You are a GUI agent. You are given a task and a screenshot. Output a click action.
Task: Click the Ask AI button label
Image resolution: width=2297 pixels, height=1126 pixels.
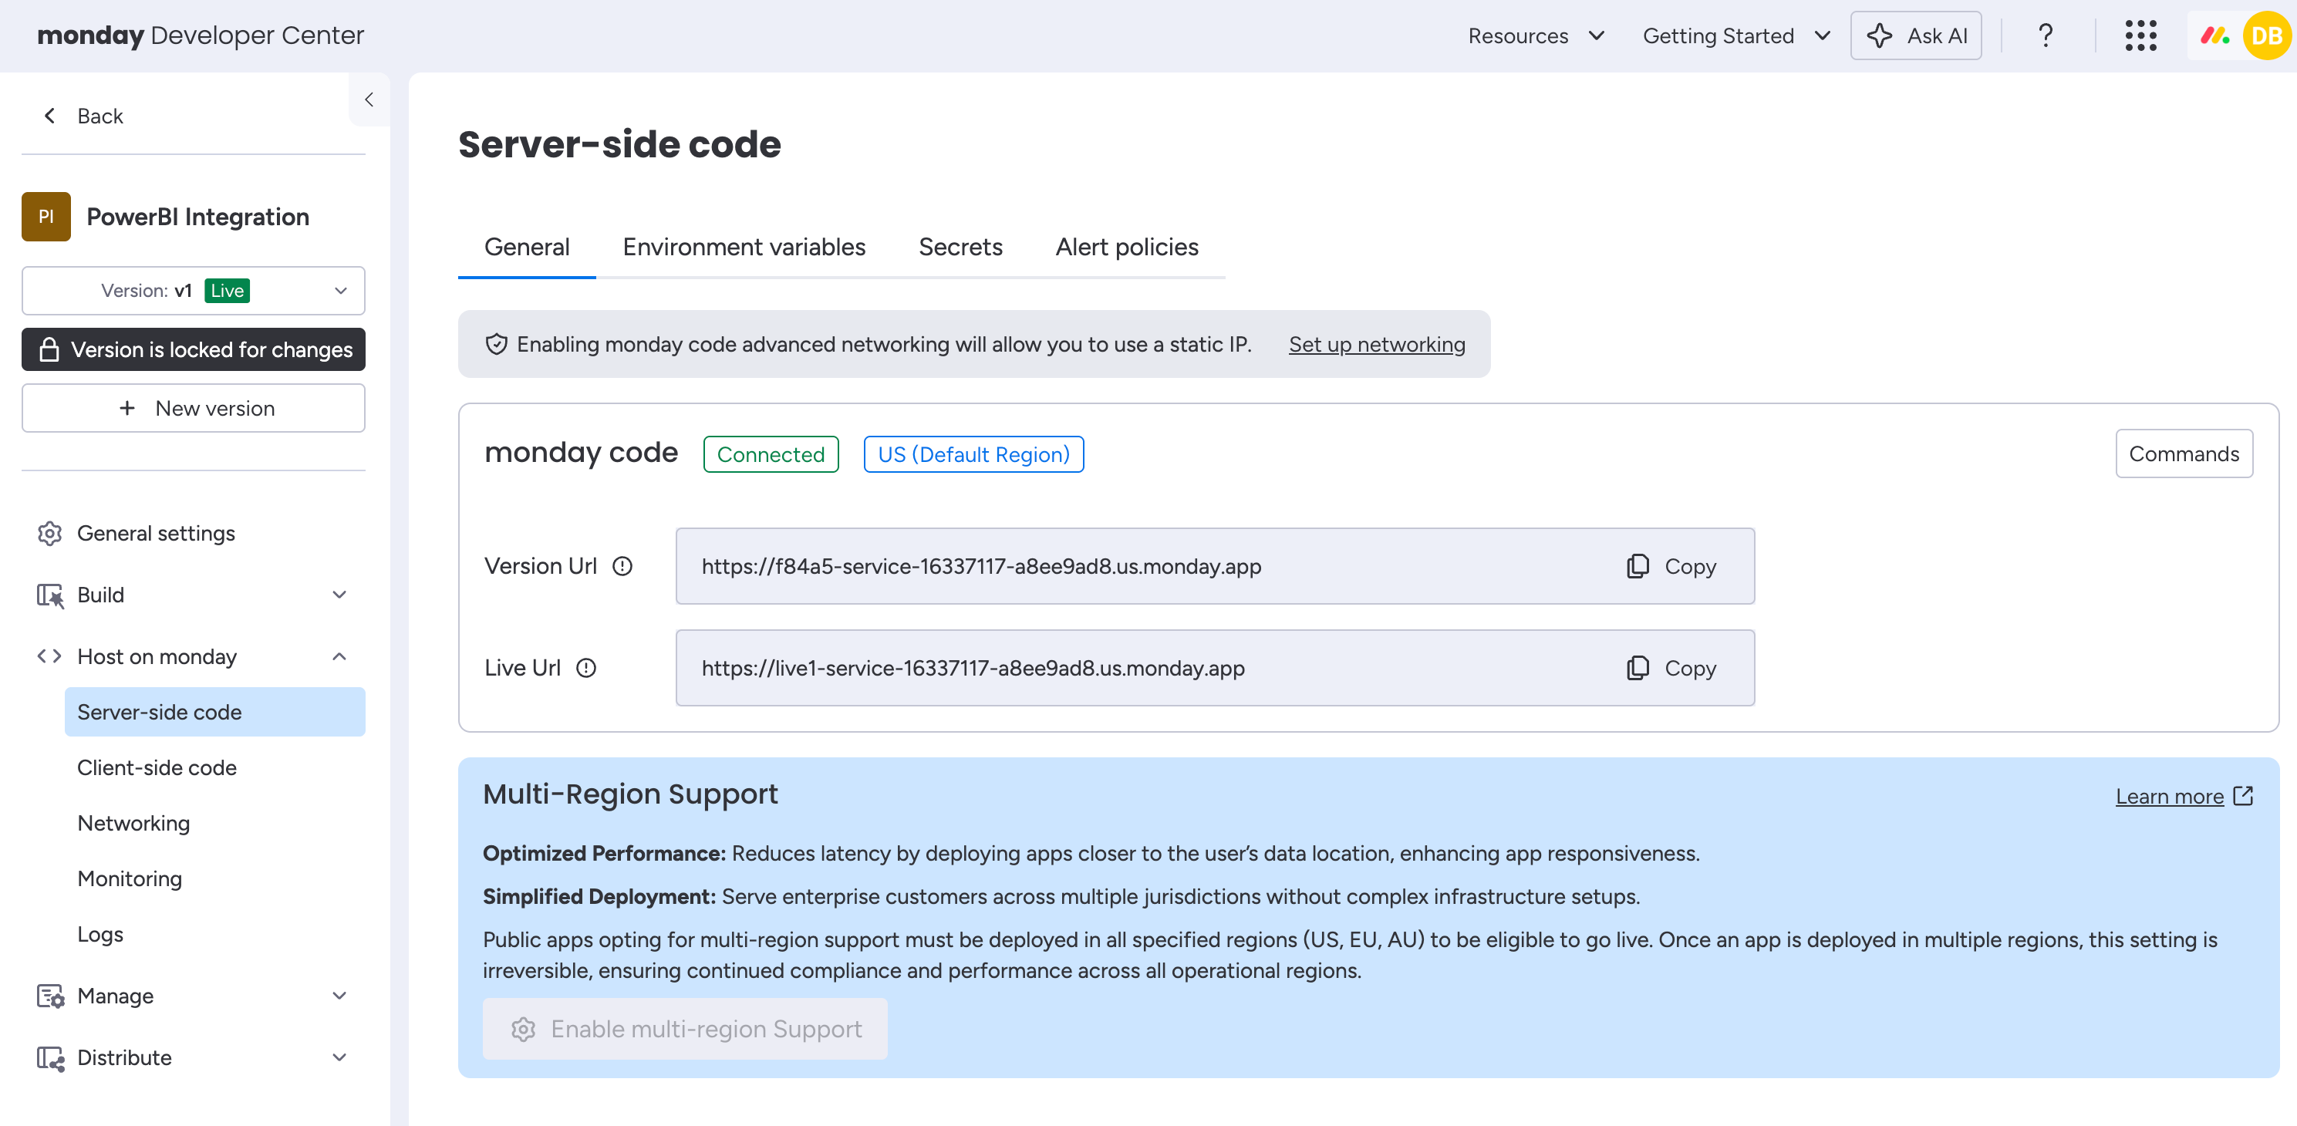click(1937, 35)
